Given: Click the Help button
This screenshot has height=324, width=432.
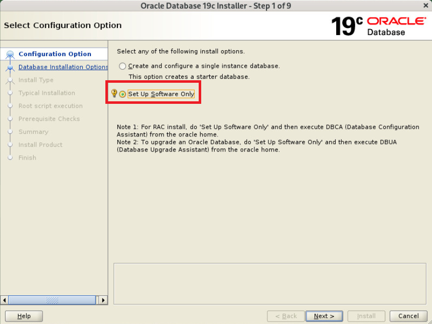Looking at the screenshot, I should (x=24, y=316).
